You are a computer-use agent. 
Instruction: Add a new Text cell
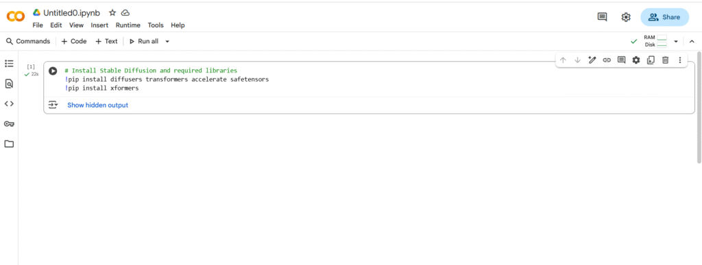pyautogui.click(x=106, y=41)
